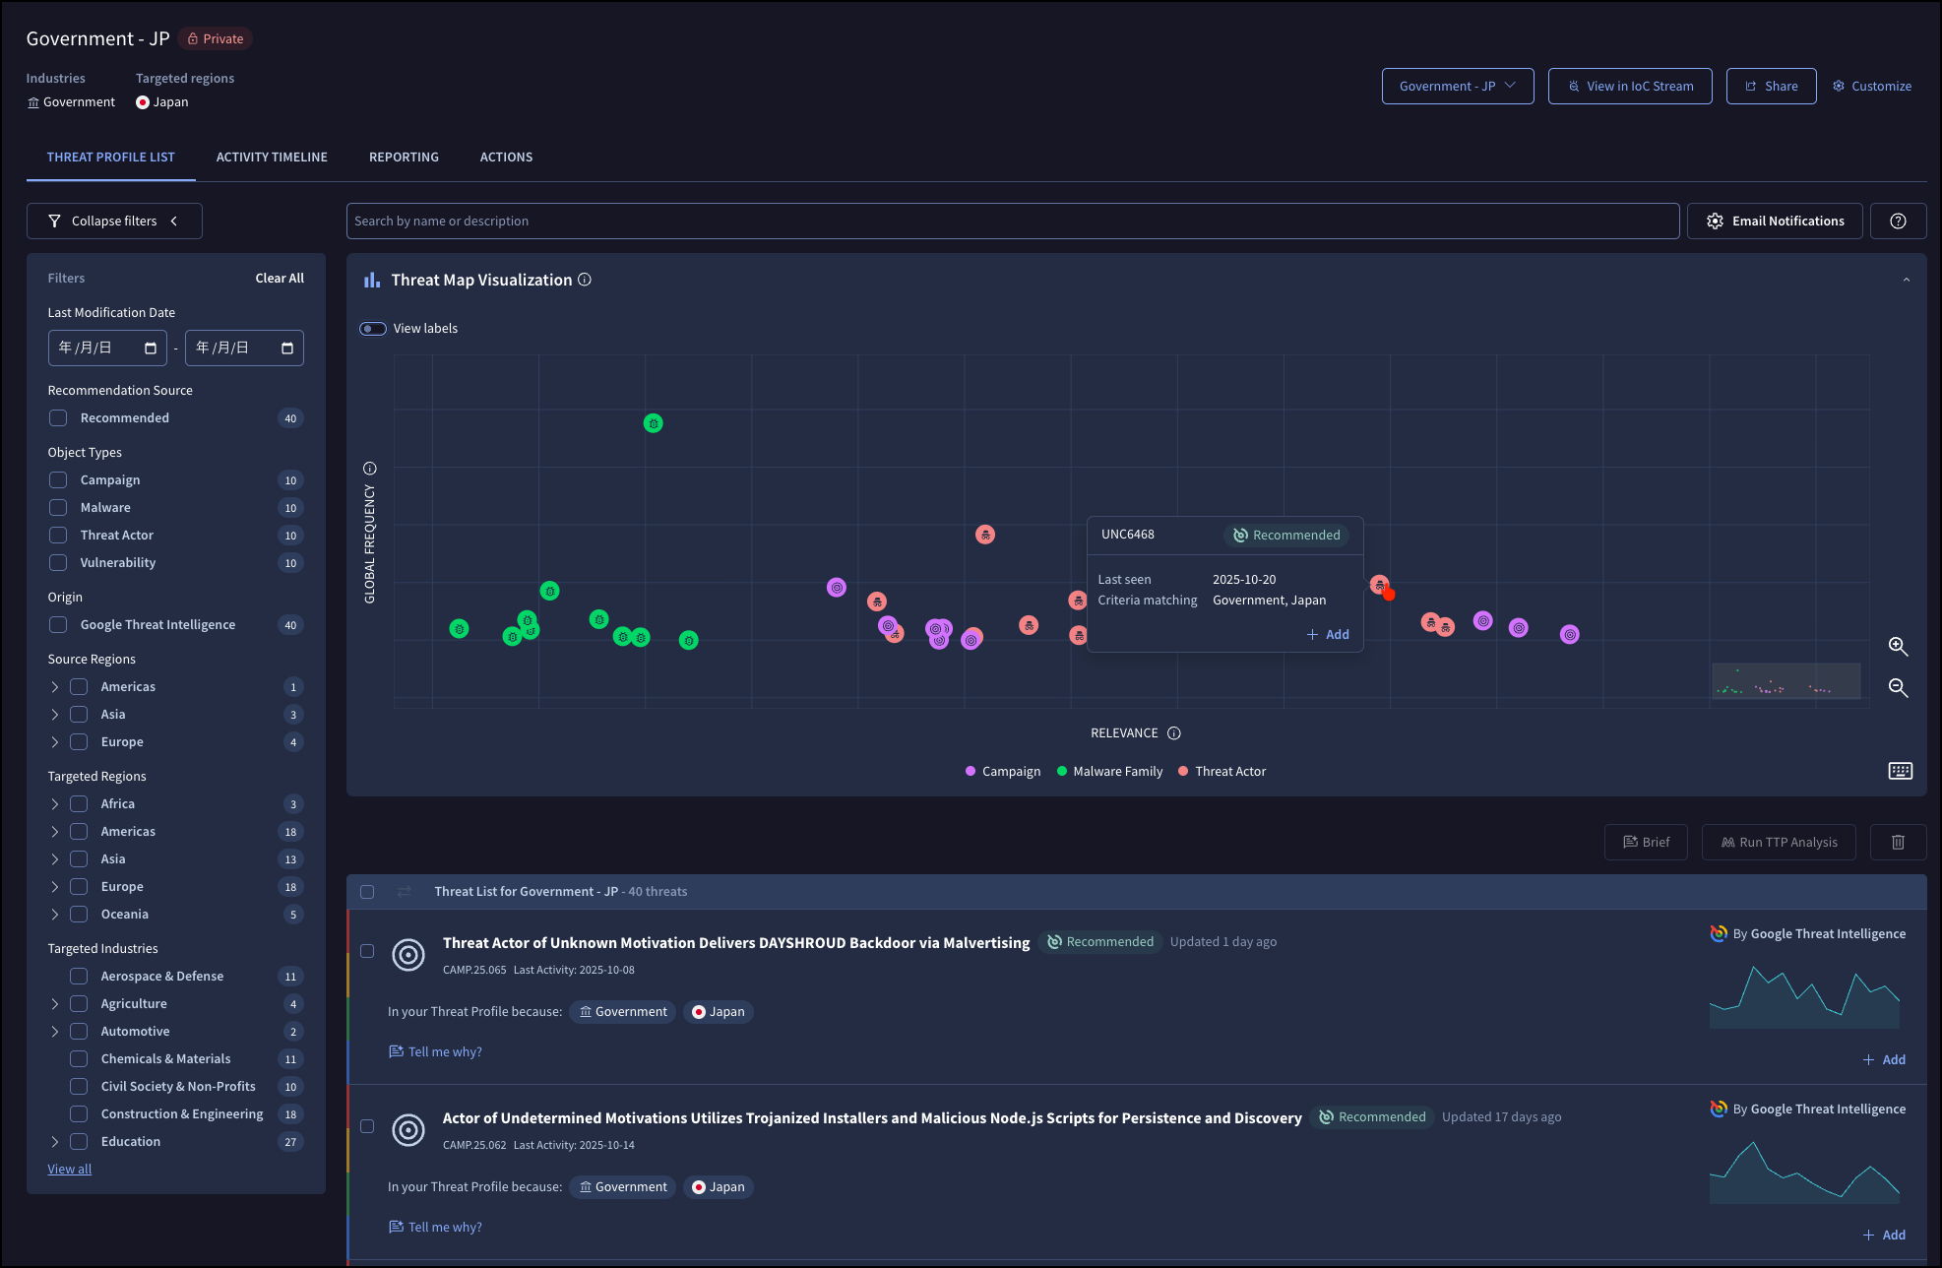Open the Reporting tab
1942x1268 pixels.
[x=404, y=158]
